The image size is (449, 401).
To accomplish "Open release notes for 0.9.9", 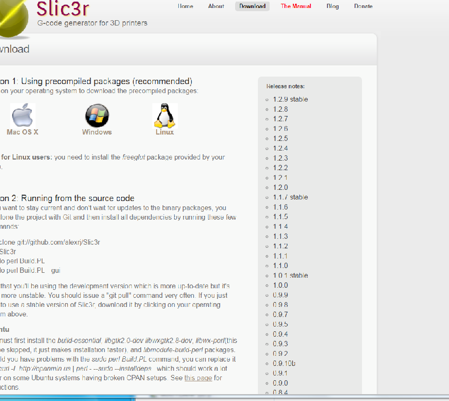I will (x=280, y=295).
